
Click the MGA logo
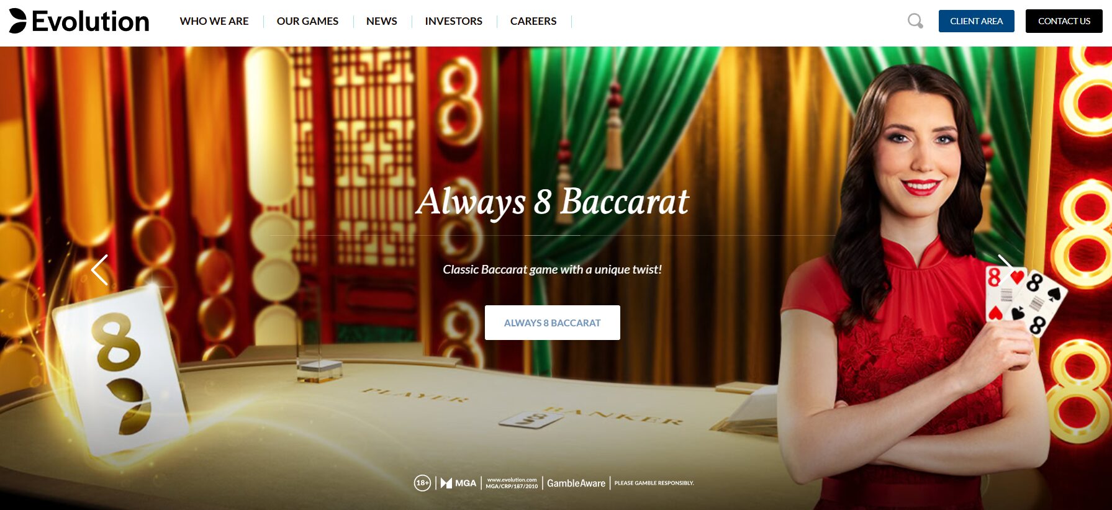[458, 483]
